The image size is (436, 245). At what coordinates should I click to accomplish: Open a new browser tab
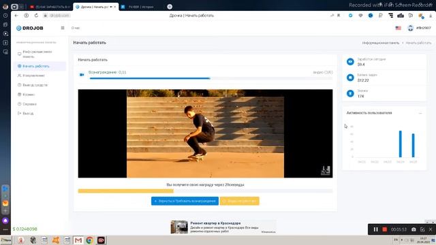click(x=170, y=7)
